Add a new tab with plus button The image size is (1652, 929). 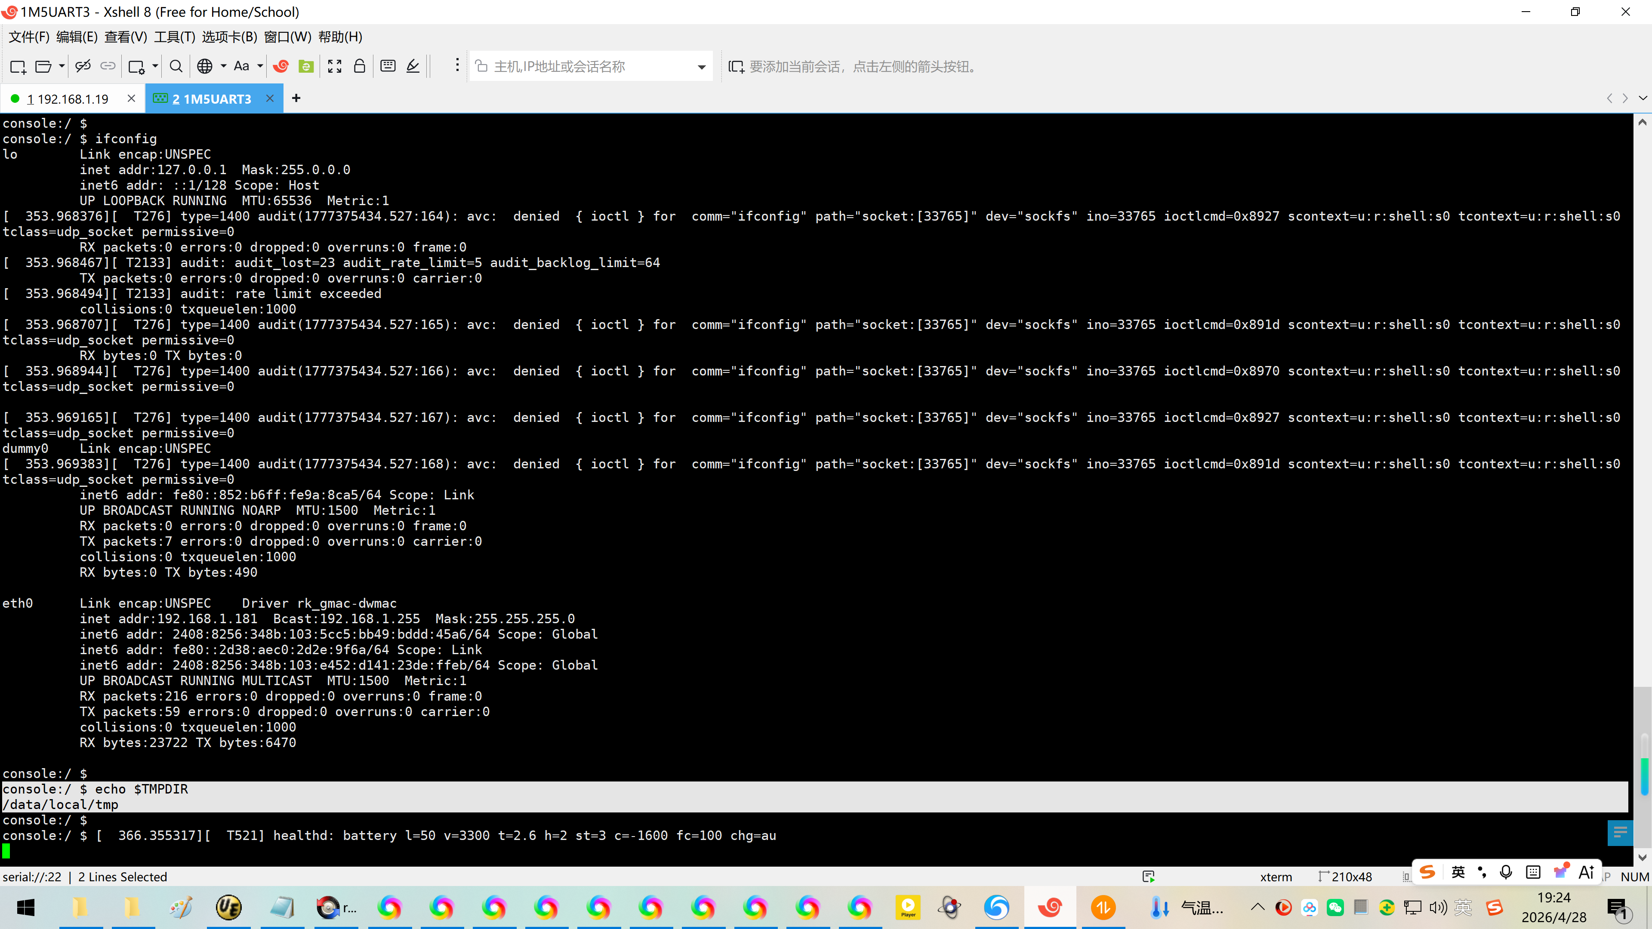tap(296, 98)
